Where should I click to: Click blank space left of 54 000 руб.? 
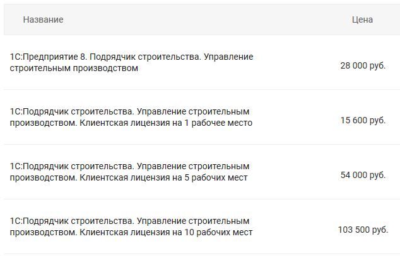click(x=297, y=175)
